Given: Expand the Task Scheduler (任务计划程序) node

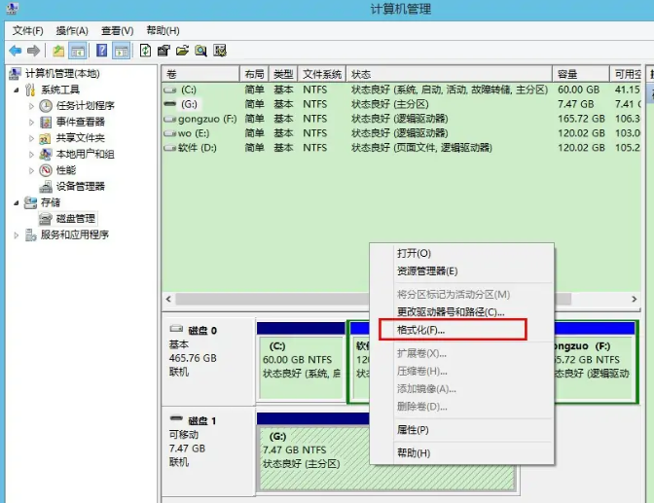Looking at the screenshot, I should 31,106.
